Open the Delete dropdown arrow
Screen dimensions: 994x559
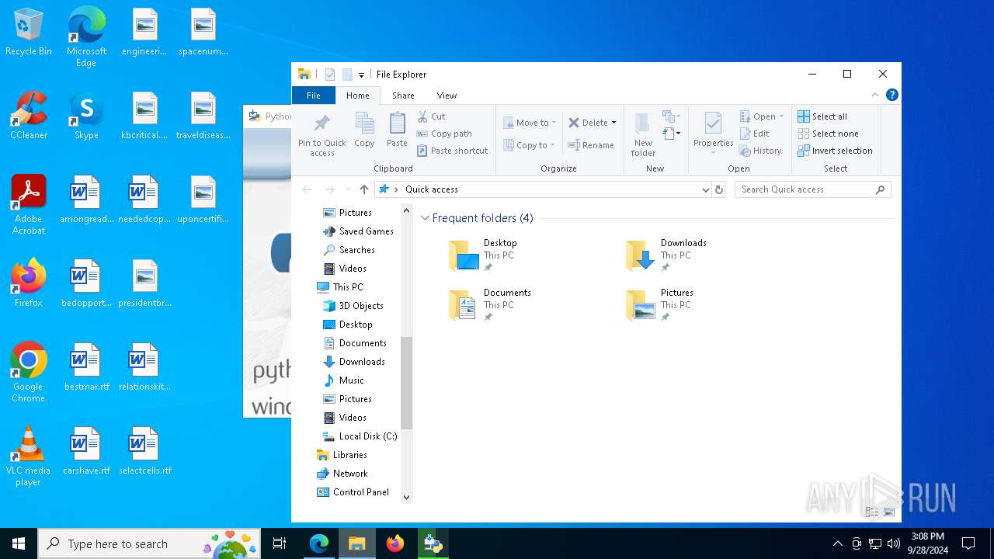613,123
